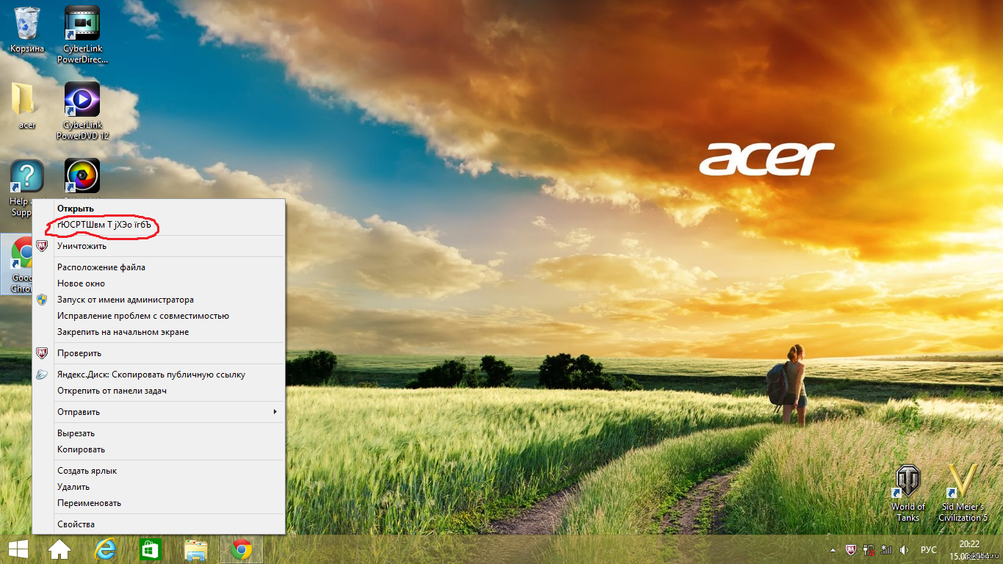Open File Explorer from the taskbar
The width and height of the screenshot is (1003, 564).
pyautogui.click(x=195, y=549)
